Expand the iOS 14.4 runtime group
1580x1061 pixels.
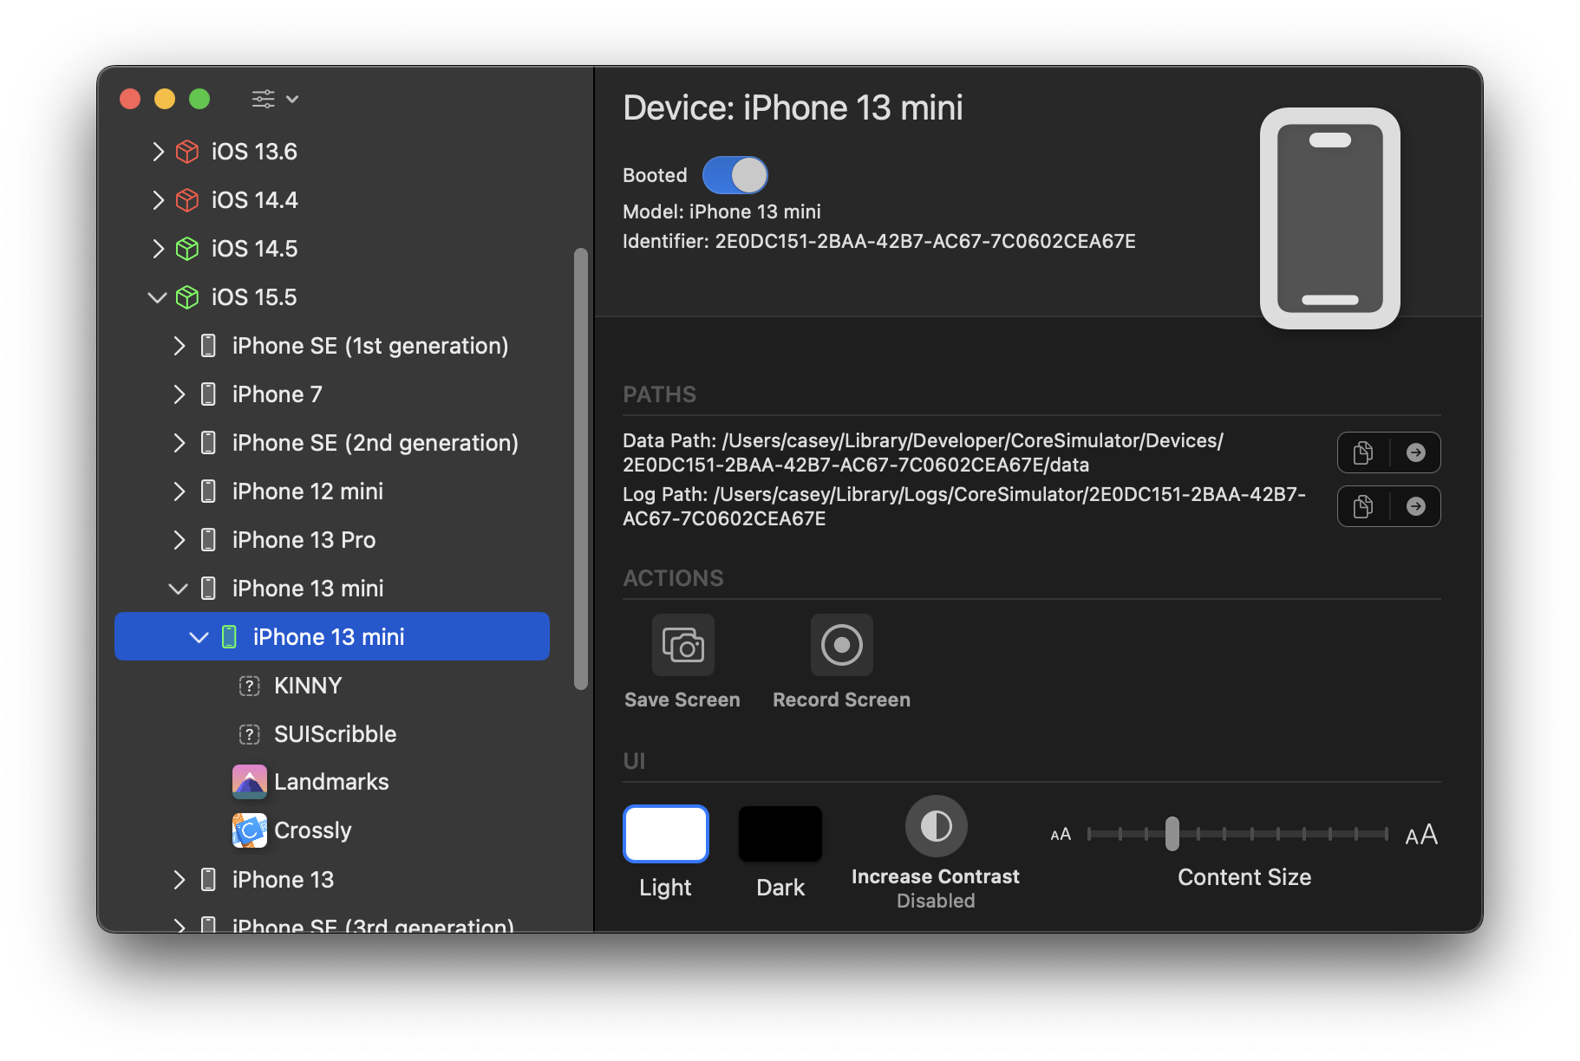tap(158, 200)
